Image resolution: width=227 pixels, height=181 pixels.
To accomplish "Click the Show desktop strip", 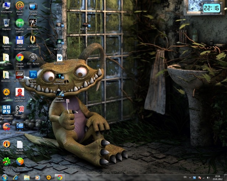I will pyautogui.click(x=226, y=178).
